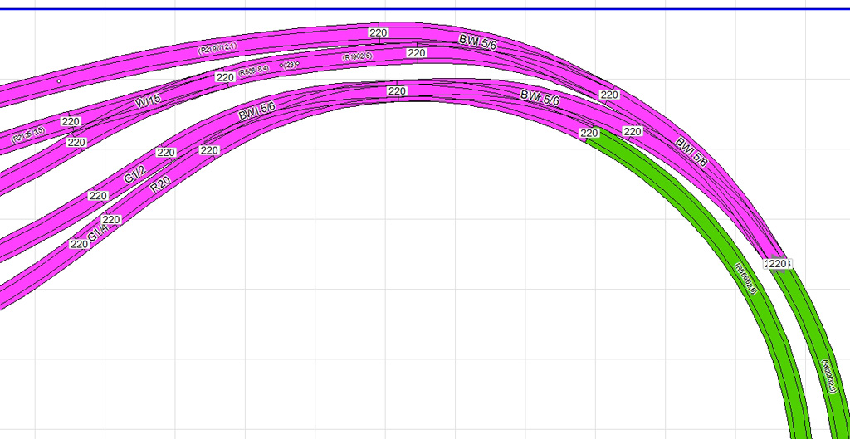Click the R20 curved track label
850x439 pixels.
pyautogui.click(x=160, y=184)
